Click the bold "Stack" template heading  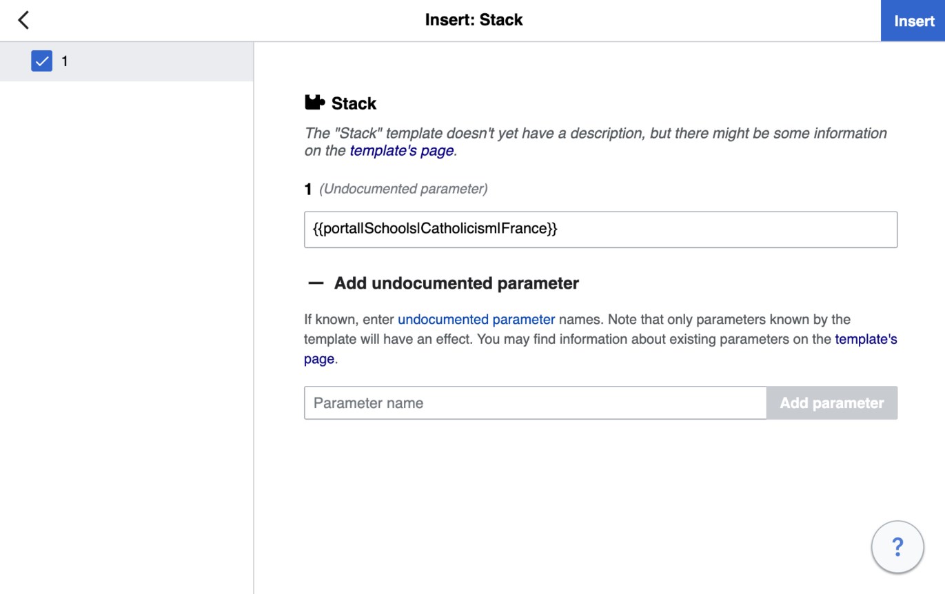354,103
